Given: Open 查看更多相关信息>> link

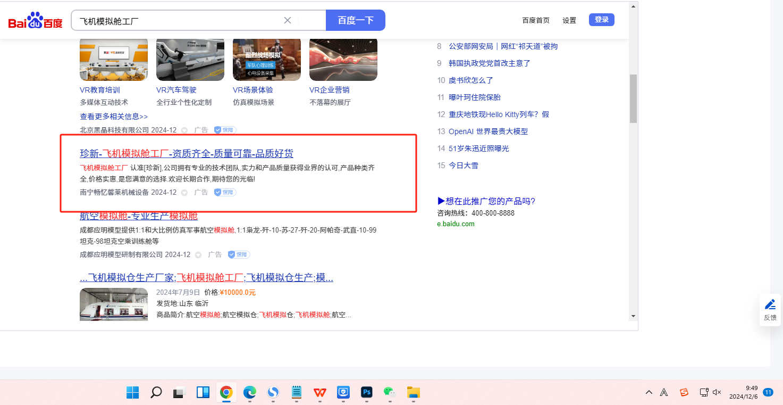Looking at the screenshot, I should point(114,116).
